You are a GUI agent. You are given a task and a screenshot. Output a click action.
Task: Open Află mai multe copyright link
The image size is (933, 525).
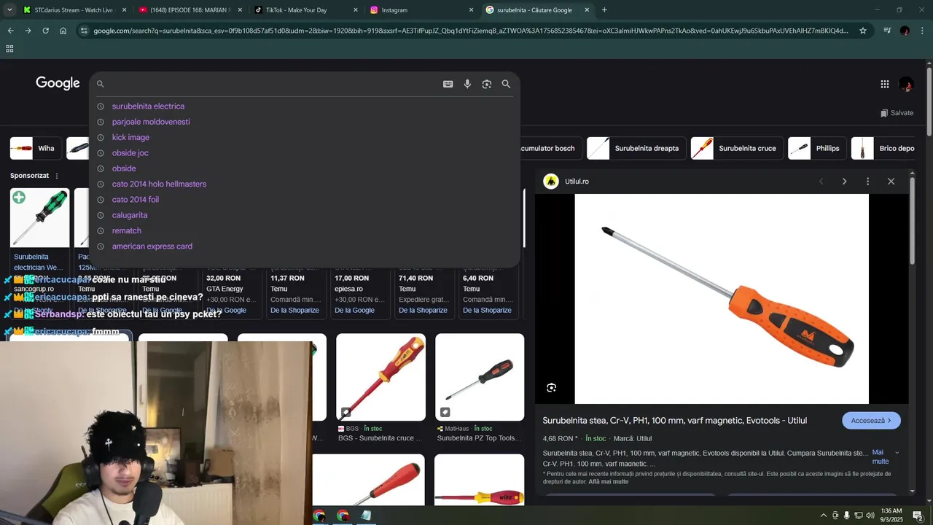pyautogui.click(x=609, y=482)
